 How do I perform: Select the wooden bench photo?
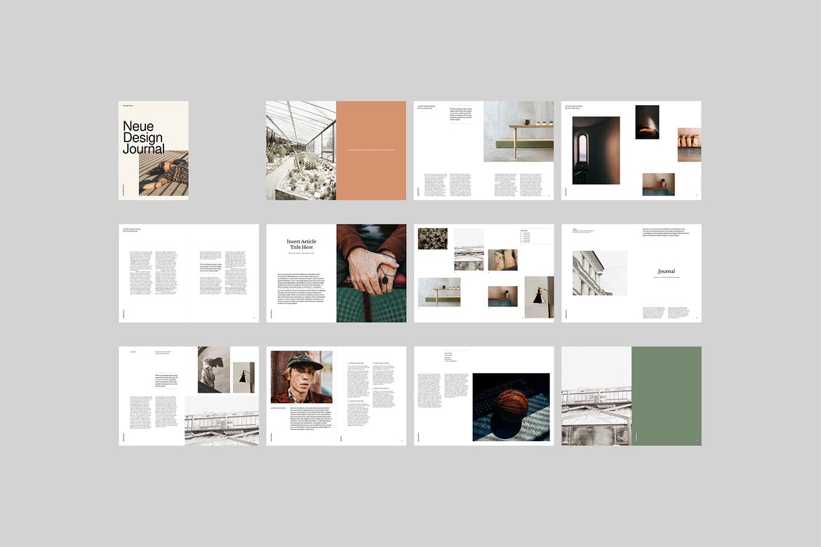click(518, 131)
